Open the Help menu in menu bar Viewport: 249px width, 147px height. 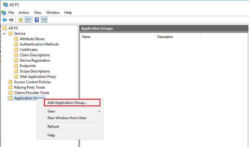pyautogui.click(x=68, y=13)
